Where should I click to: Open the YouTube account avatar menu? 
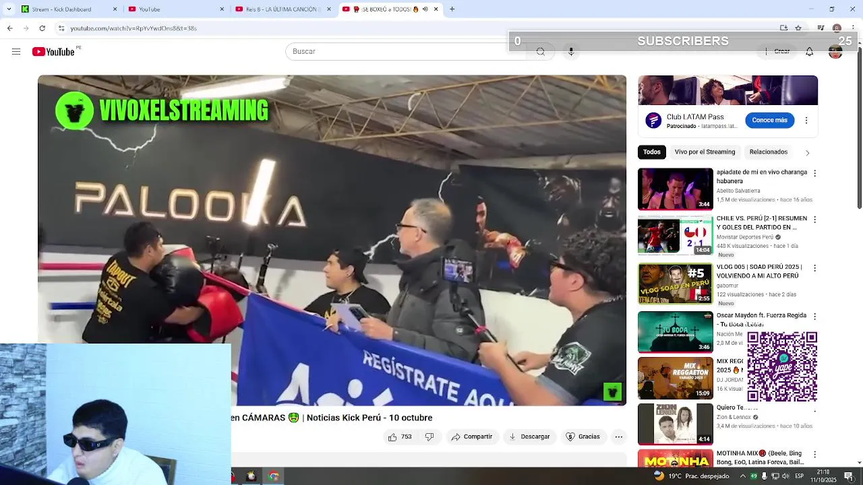(835, 52)
